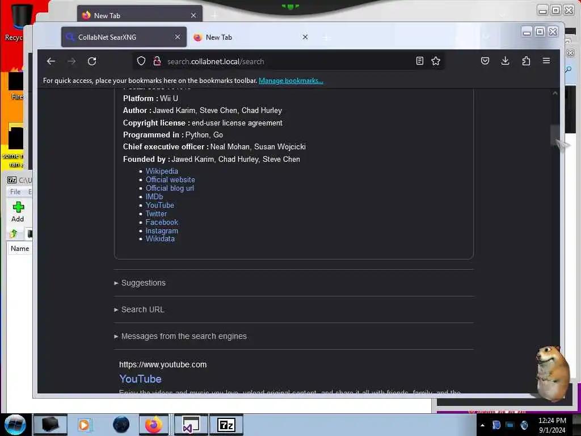Close the front window's New Tab tab
The image size is (581, 436).
coord(305,37)
